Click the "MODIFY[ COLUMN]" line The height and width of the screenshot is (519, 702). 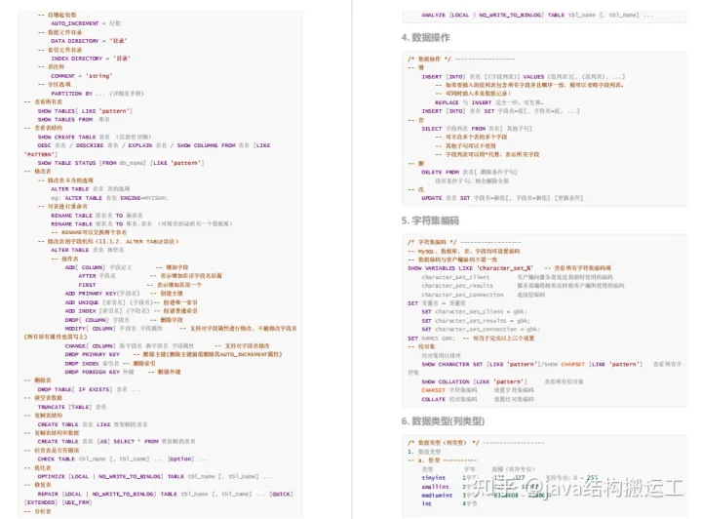(x=181, y=328)
